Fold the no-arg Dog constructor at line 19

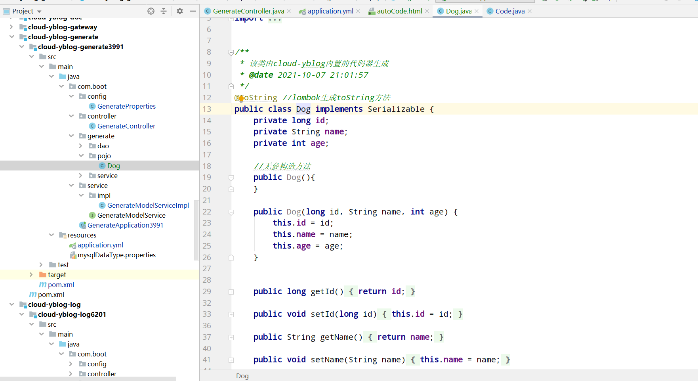(x=231, y=178)
